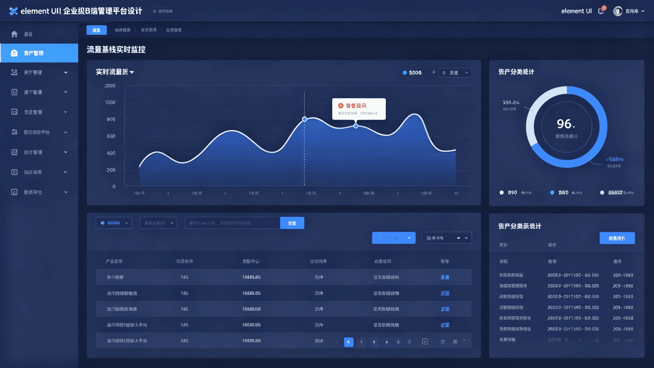The height and width of the screenshot is (368, 654).
Task: Open the blue filter dropdown above the table
Action: click(x=393, y=238)
